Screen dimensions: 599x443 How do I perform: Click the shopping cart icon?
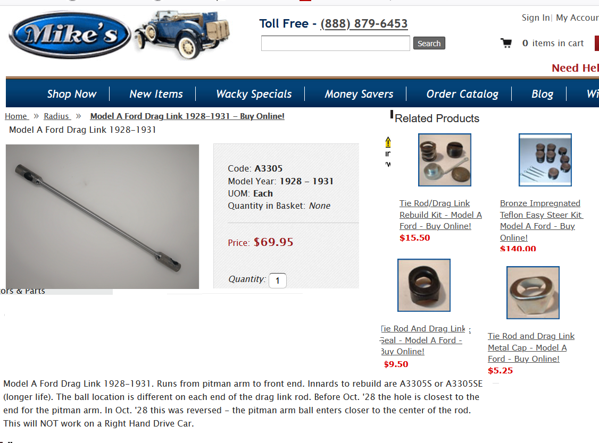pos(506,43)
